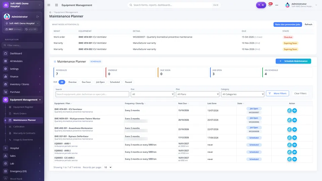The width and height of the screenshot is (322, 181).
Task: Select Maintenance Planner in the sidebar
Action: 23,120
